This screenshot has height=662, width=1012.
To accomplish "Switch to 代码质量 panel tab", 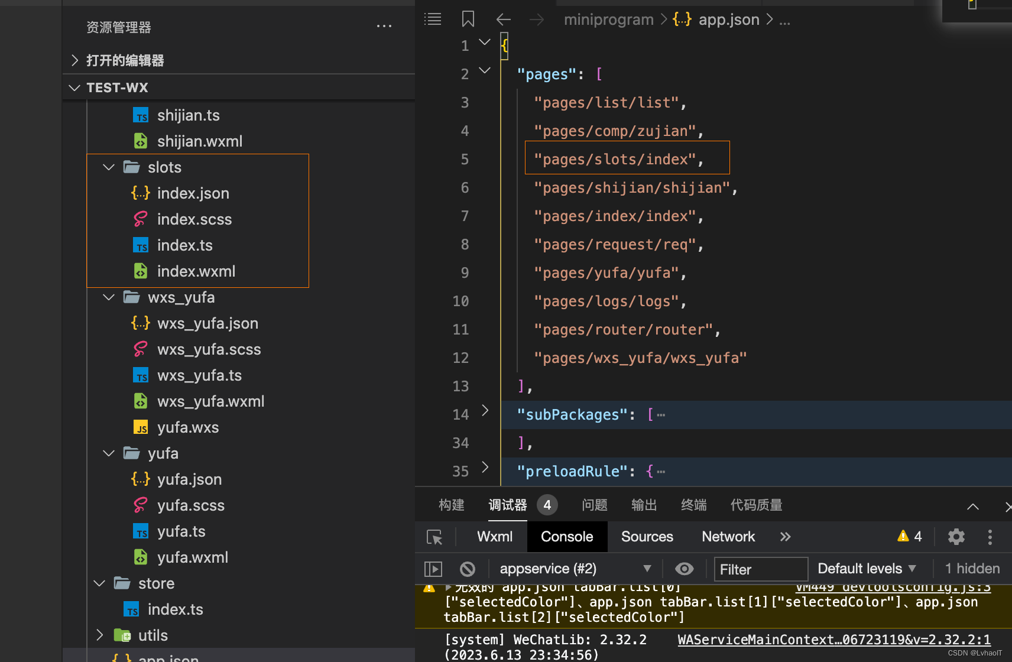I will point(757,505).
